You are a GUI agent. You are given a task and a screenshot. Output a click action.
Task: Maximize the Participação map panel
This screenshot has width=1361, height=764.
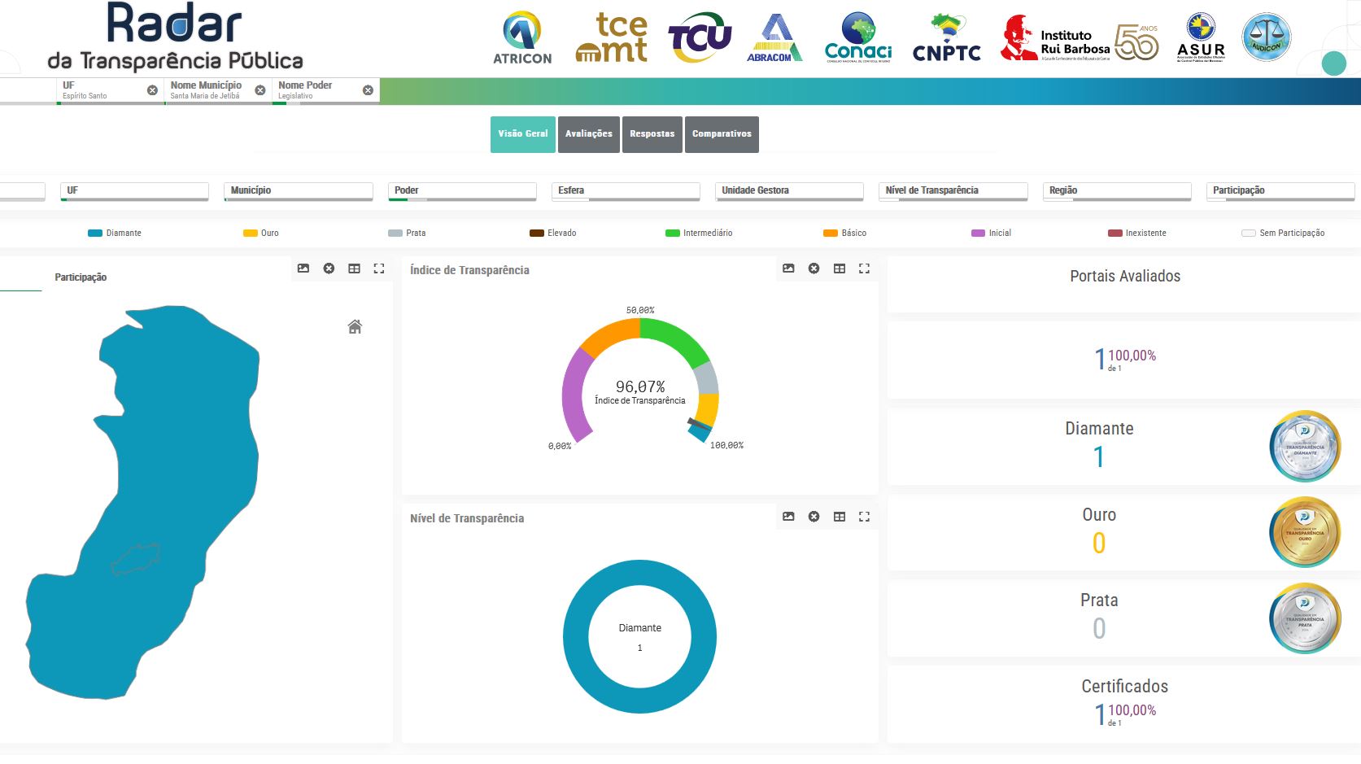[379, 268]
